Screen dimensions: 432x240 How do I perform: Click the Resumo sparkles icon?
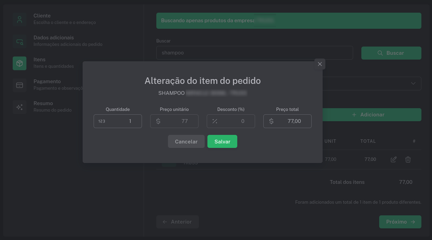click(x=20, y=107)
